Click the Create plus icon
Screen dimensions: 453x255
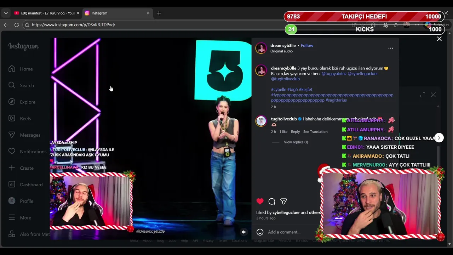12,168
